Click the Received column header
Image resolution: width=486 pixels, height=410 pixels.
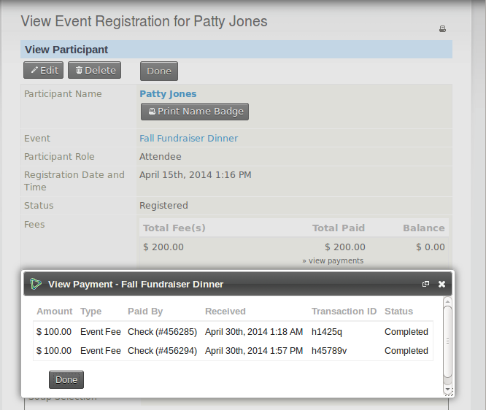(225, 312)
